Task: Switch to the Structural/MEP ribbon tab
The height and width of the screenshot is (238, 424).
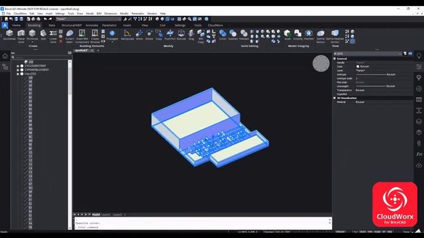Action: click(x=72, y=25)
